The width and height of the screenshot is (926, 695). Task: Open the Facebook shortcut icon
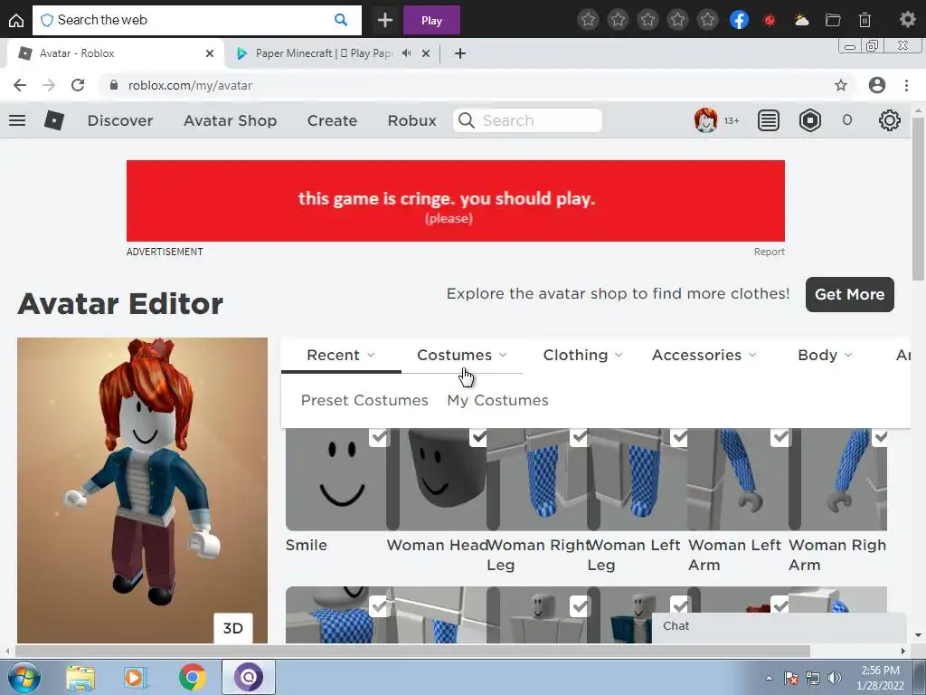(739, 20)
